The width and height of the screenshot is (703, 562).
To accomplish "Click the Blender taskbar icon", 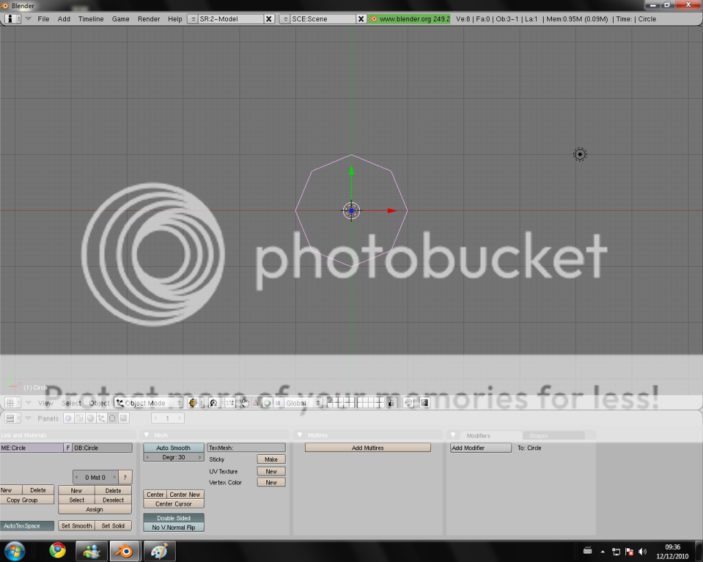I will pos(125,551).
